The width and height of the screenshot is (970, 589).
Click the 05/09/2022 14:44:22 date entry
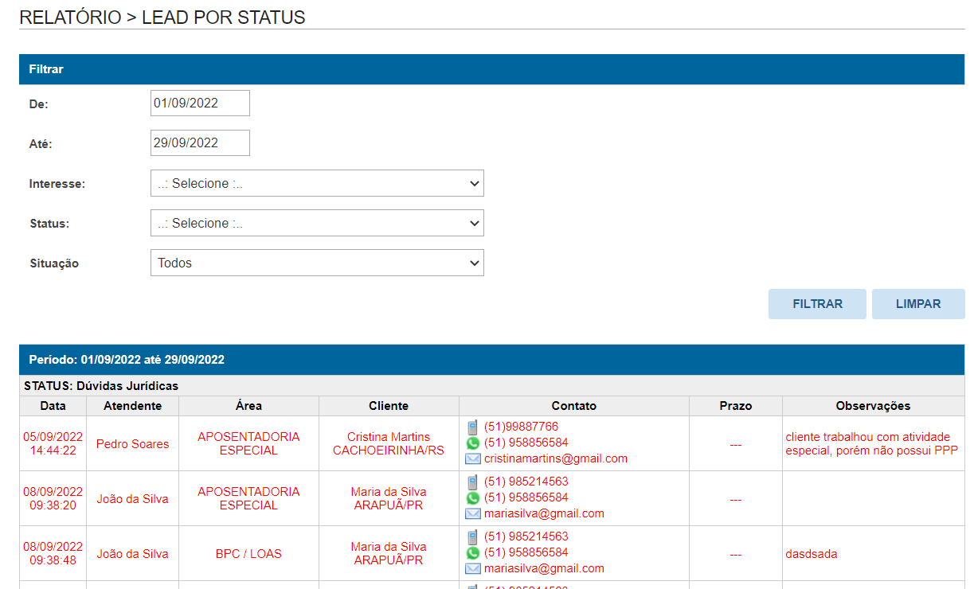[53, 443]
